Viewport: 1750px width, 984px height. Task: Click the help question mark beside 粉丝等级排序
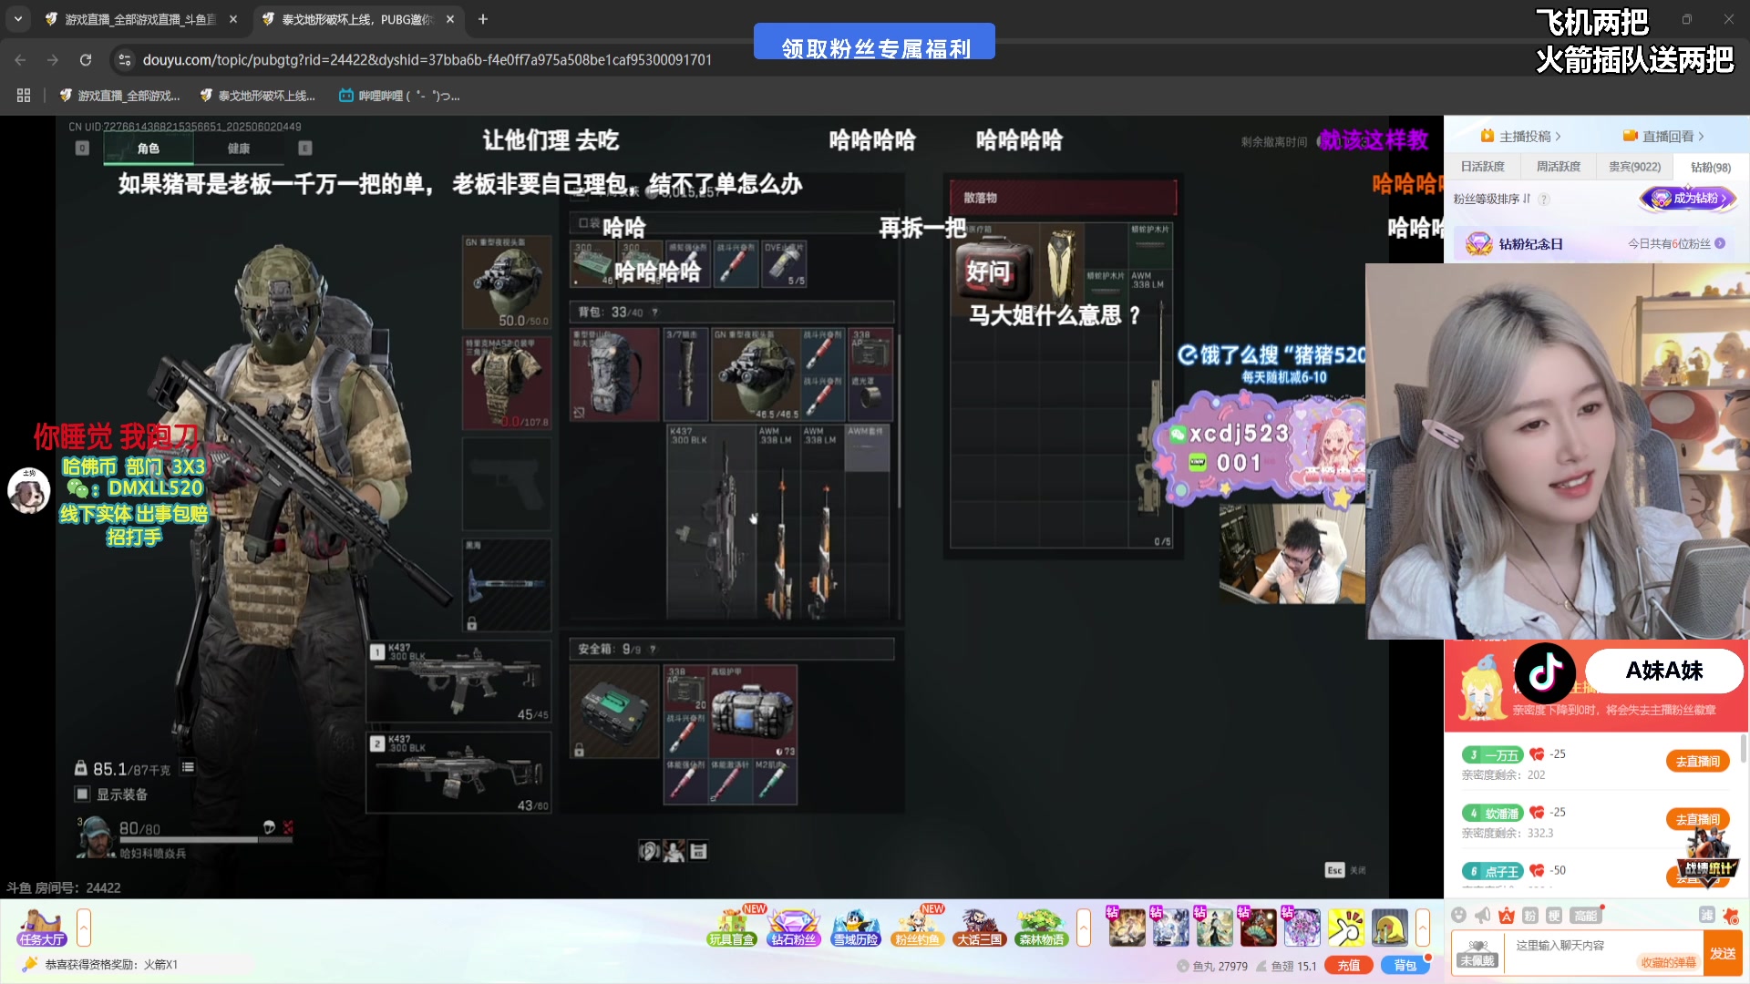click(x=1544, y=200)
